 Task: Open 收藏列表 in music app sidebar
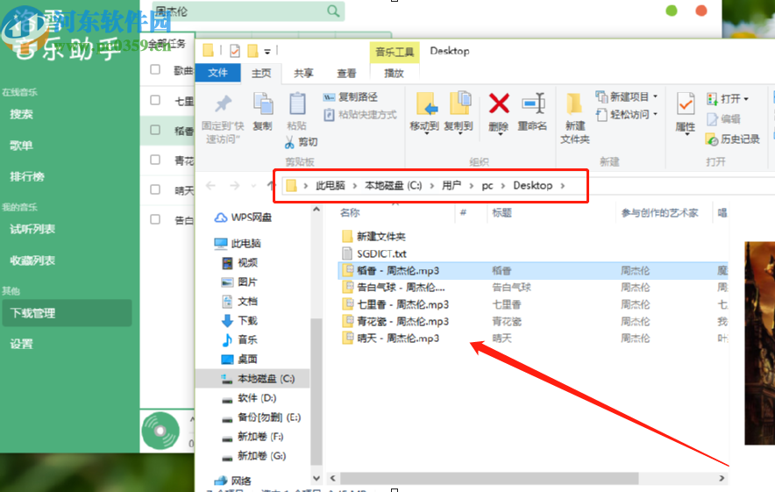pos(32,260)
